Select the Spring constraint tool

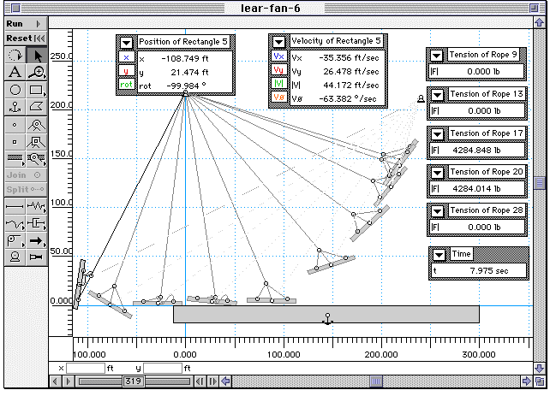37,206
